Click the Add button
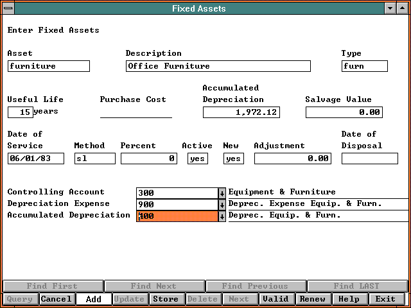The width and height of the screenshot is (411, 308). [x=93, y=299]
